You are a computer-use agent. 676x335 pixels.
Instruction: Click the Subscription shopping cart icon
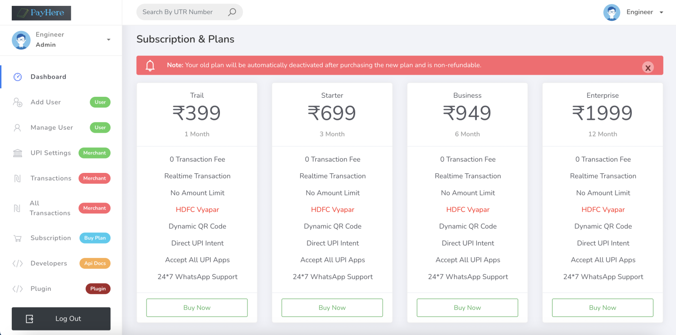click(x=18, y=238)
